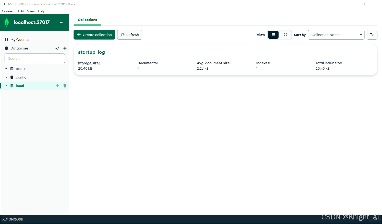Click the Storage size label
The width and height of the screenshot is (382, 224).
coord(89,63)
